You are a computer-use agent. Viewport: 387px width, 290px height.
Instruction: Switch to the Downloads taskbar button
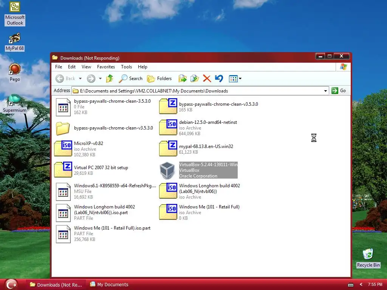[56, 285]
